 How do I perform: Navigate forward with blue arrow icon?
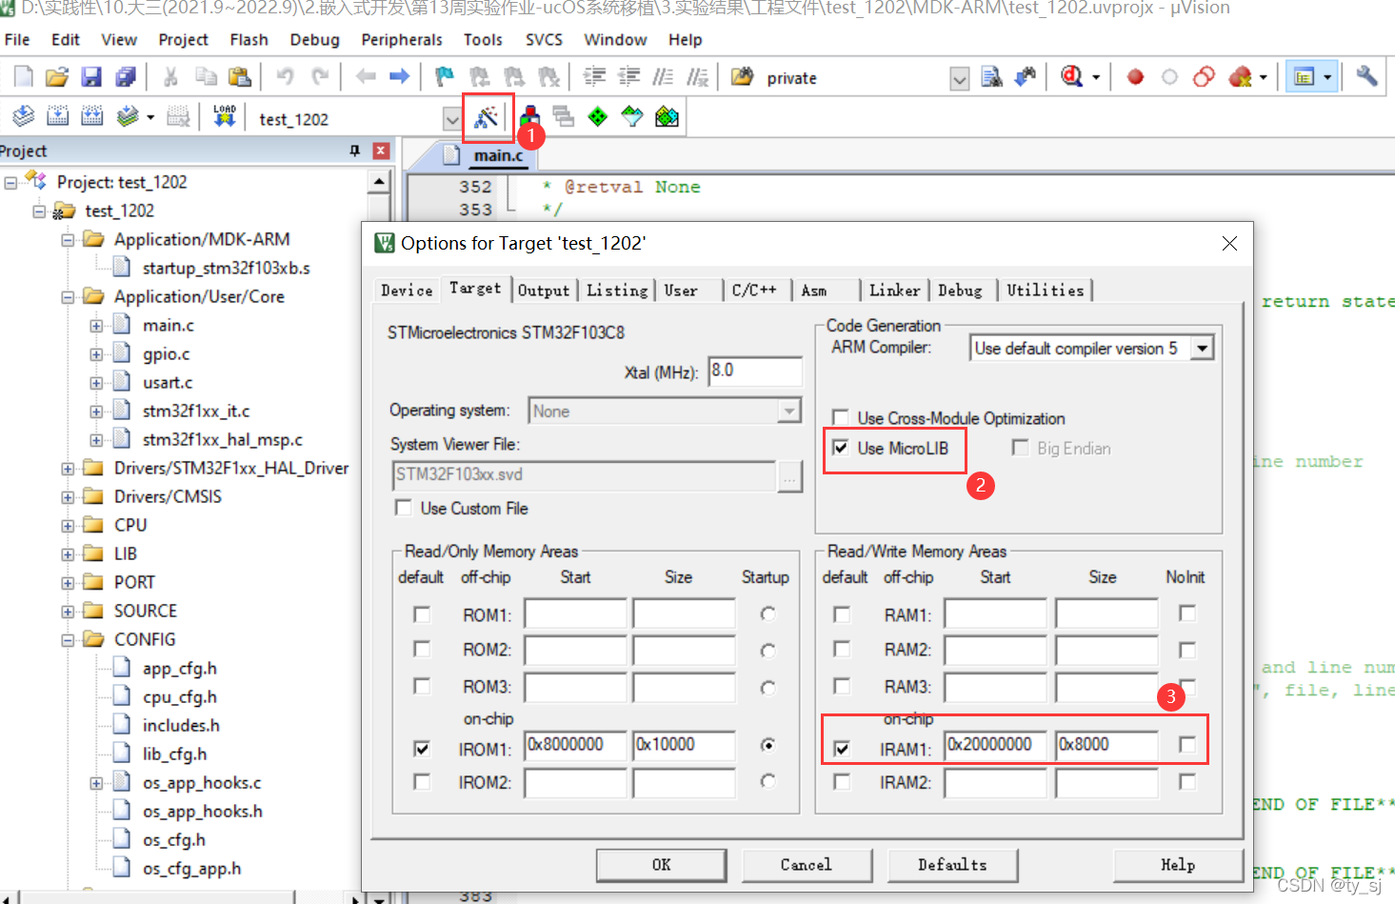[x=400, y=77]
